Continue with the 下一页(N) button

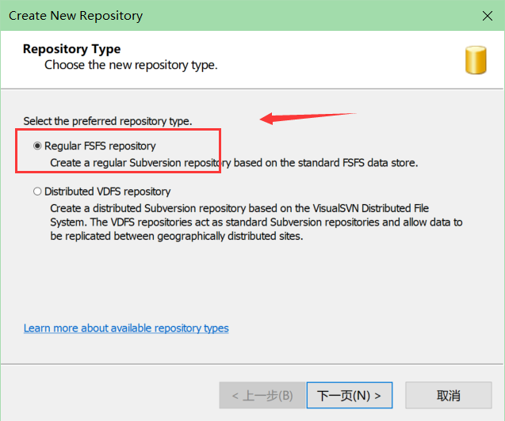click(x=350, y=396)
